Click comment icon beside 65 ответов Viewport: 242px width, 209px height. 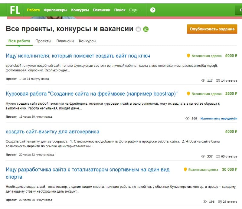[x=218, y=156]
